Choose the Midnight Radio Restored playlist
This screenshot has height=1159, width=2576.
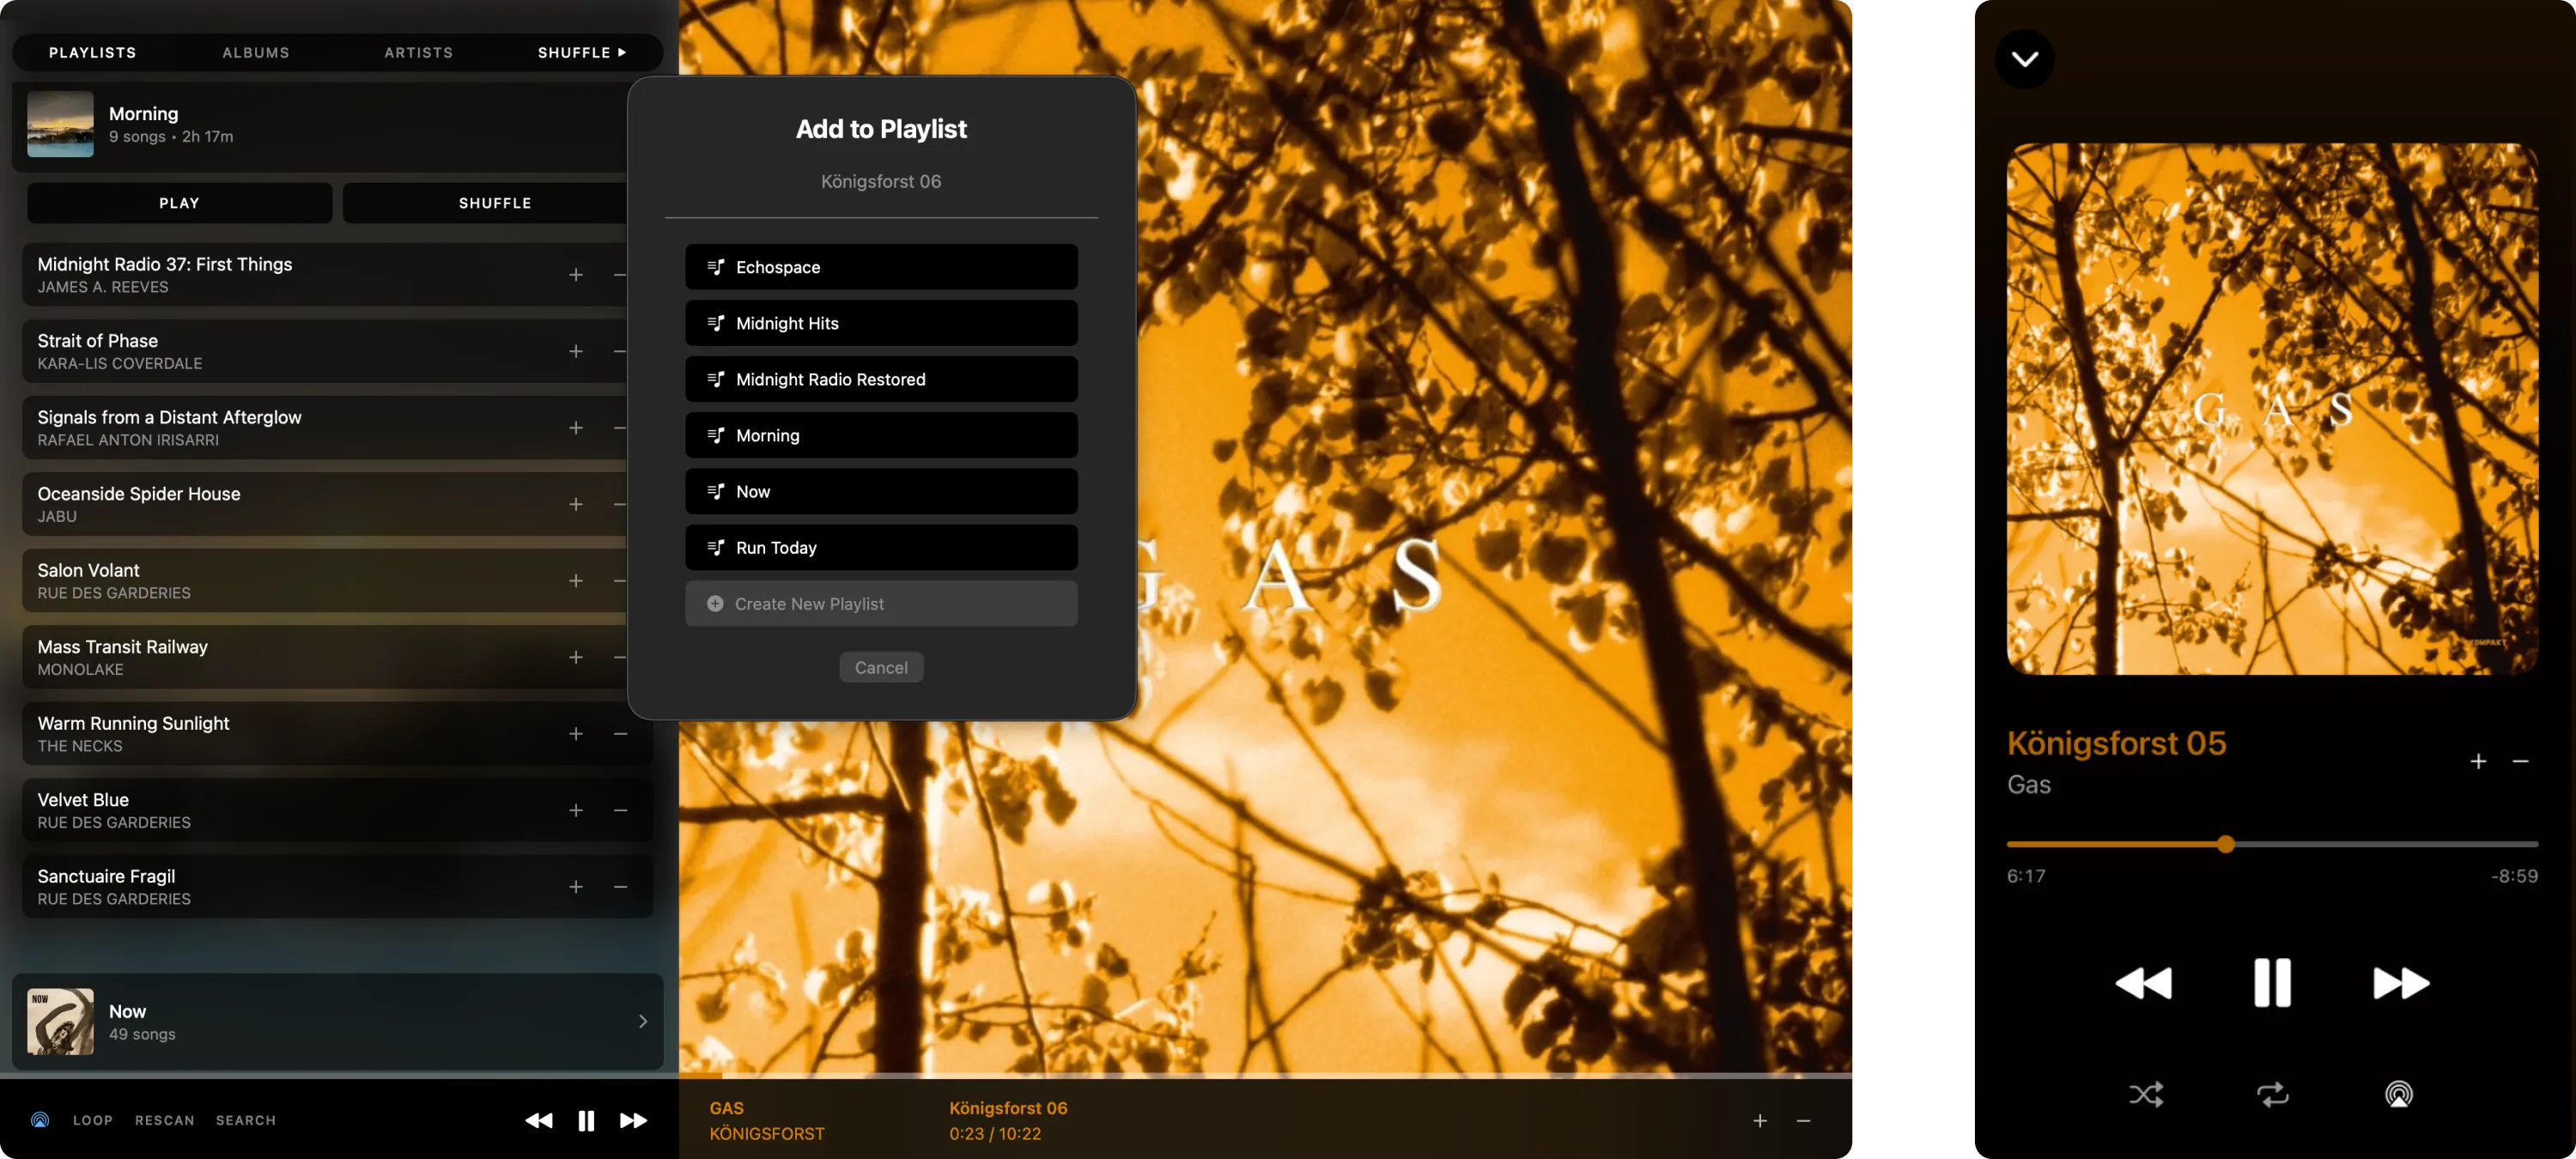[x=880, y=379]
